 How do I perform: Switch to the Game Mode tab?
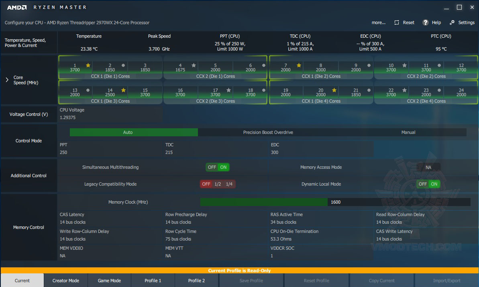coord(109,280)
